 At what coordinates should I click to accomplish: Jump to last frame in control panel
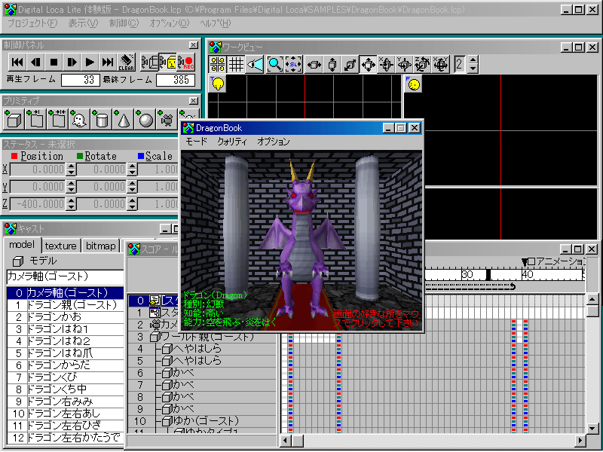[108, 62]
